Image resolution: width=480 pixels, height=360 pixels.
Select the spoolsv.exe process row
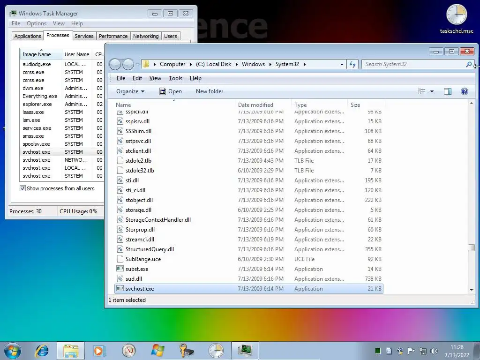pos(62,144)
